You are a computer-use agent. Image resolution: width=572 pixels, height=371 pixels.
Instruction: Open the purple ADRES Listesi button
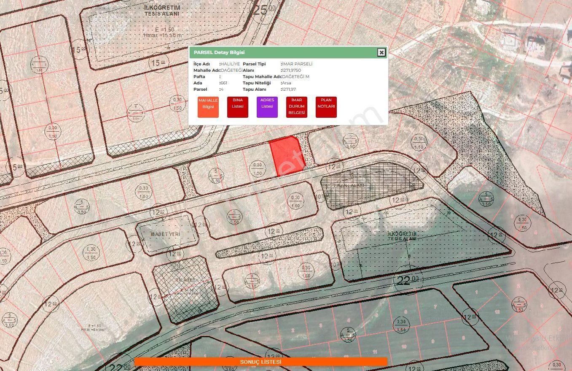click(x=267, y=107)
